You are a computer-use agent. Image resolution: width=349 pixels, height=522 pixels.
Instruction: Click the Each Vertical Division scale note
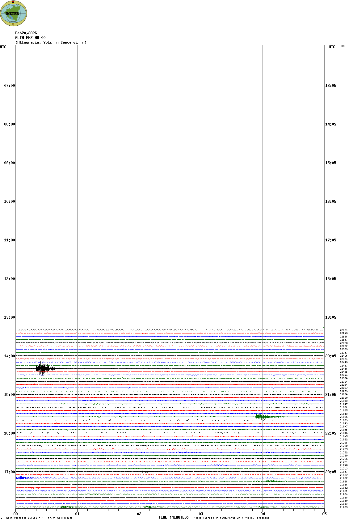coord(39,518)
